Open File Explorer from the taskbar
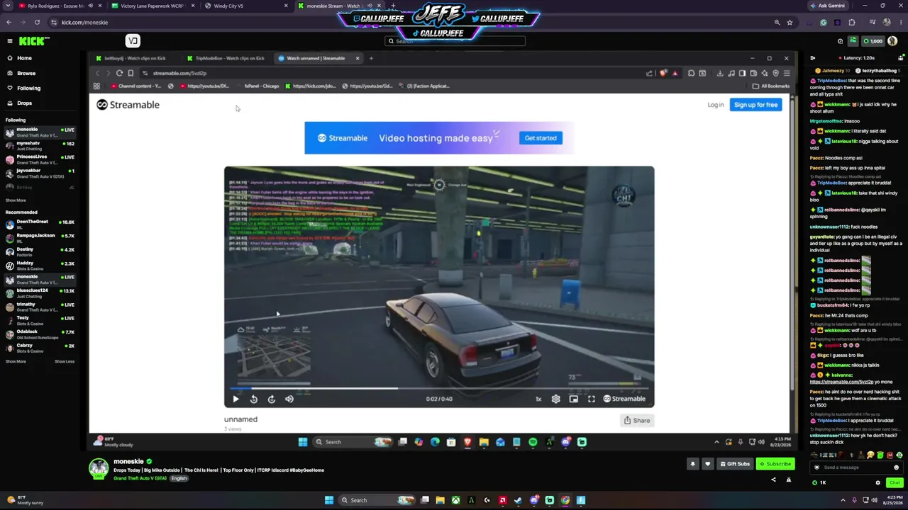 (x=440, y=500)
